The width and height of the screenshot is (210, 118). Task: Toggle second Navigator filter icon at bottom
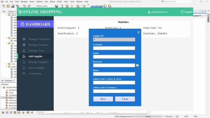click(x=7, y=112)
